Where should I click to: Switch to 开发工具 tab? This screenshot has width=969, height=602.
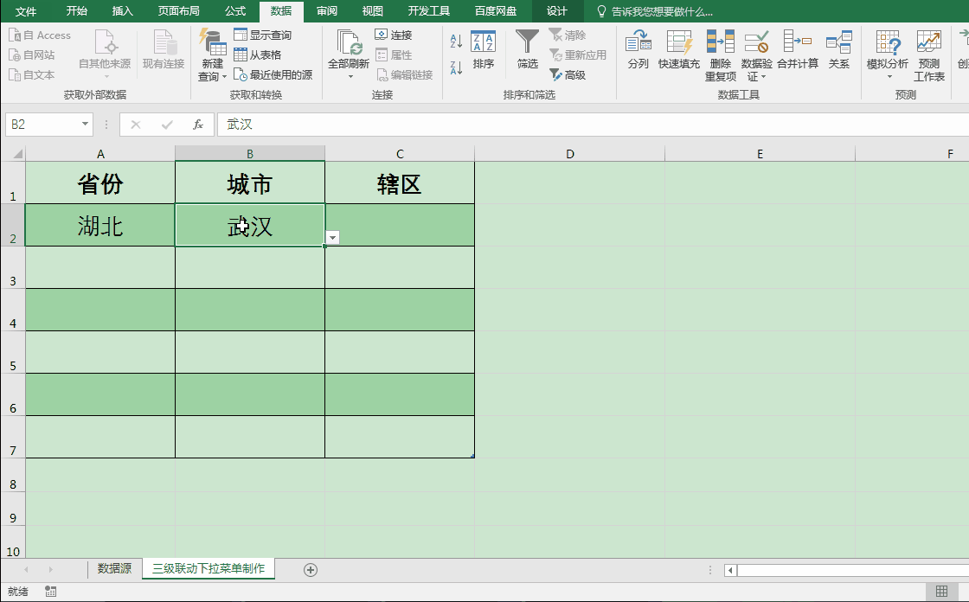pyautogui.click(x=429, y=11)
